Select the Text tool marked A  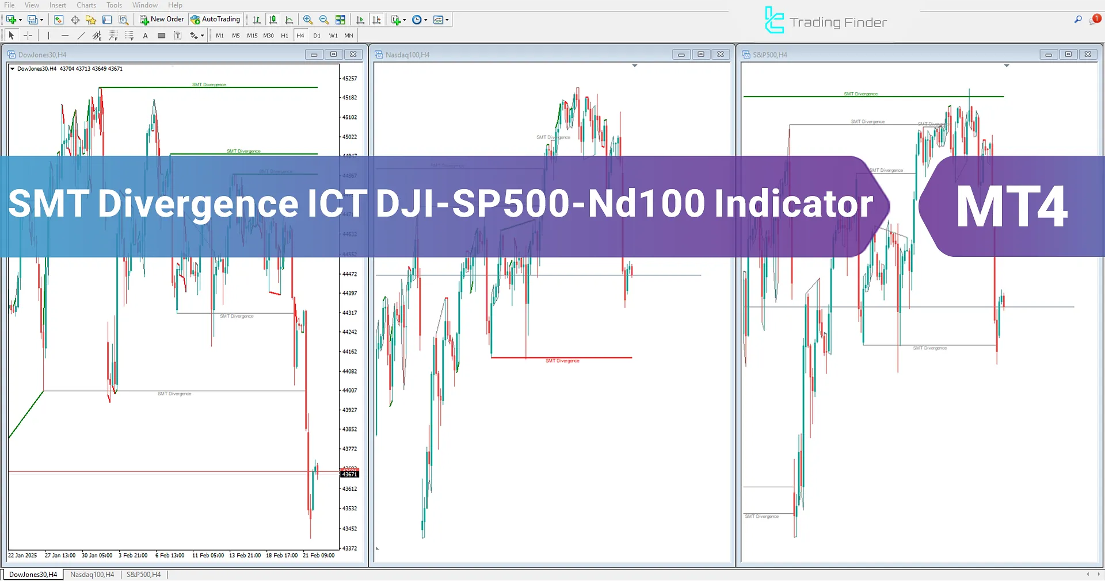click(x=146, y=36)
